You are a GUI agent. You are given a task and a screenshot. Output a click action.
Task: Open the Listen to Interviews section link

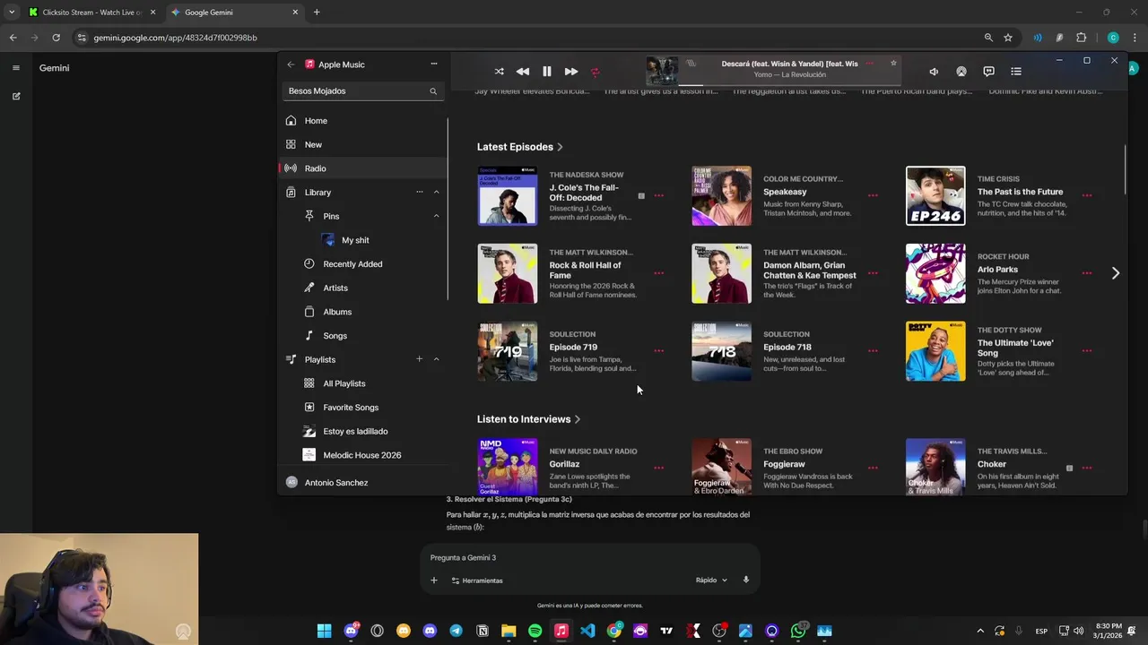point(528,419)
